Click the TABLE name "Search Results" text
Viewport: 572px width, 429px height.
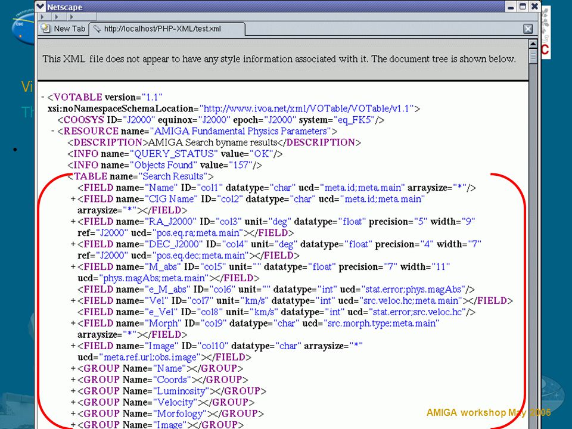(173, 176)
